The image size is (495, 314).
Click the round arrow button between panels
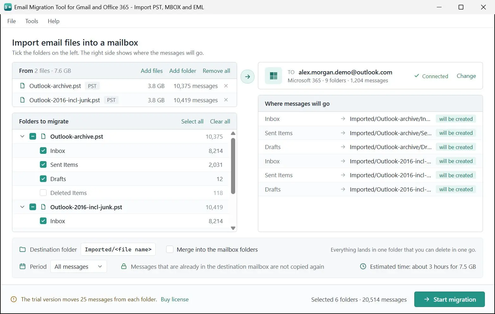click(247, 77)
